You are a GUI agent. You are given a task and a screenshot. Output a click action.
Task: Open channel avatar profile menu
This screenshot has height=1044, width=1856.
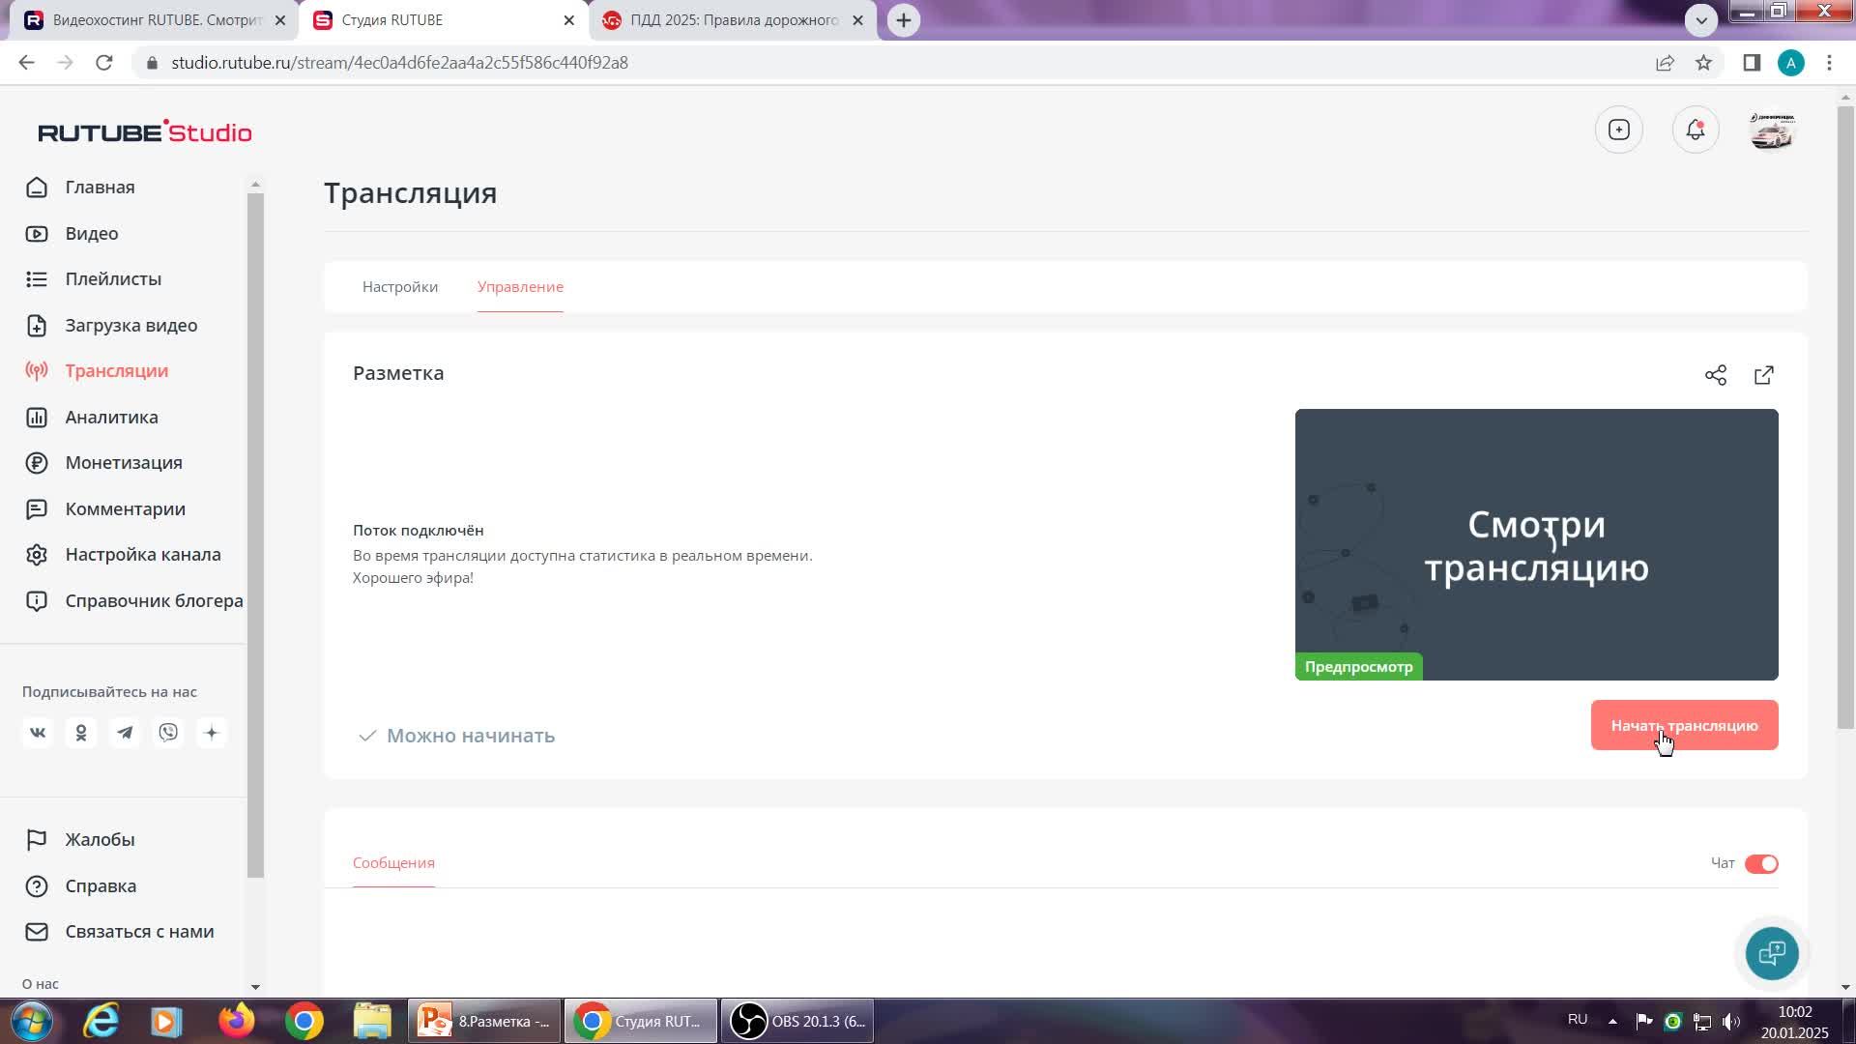1771,130
